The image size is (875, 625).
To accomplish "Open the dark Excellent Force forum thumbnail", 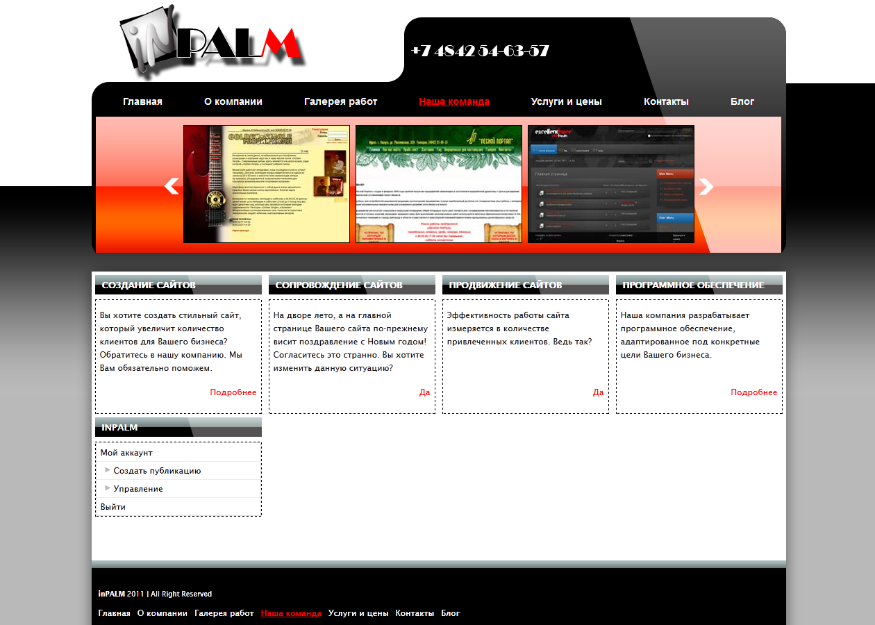I will click(x=611, y=184).
